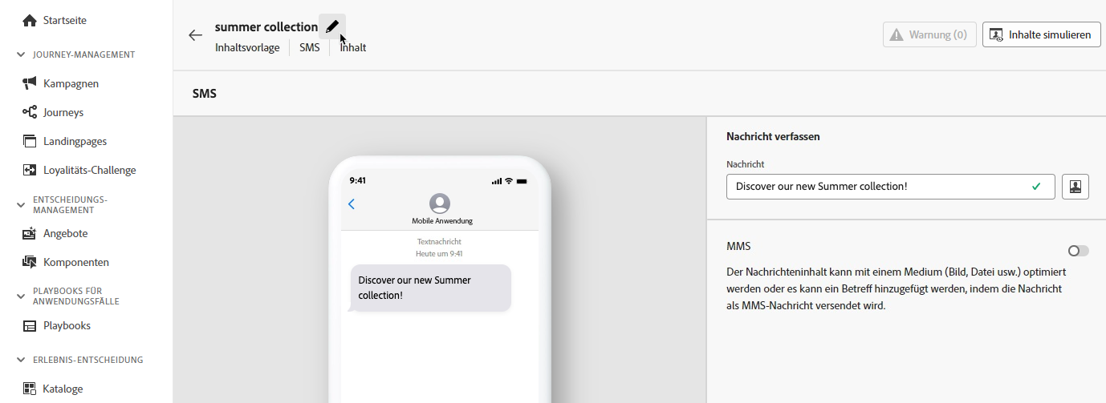Collapse Playbooks für Anwendungsfälle section
The width and height of the screenshot is (1106, 403).
(x=21, y=296)
